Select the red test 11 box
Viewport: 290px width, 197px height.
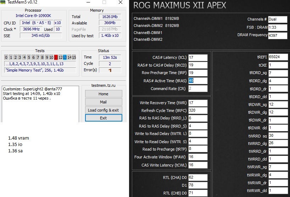(x=56, y=57)
